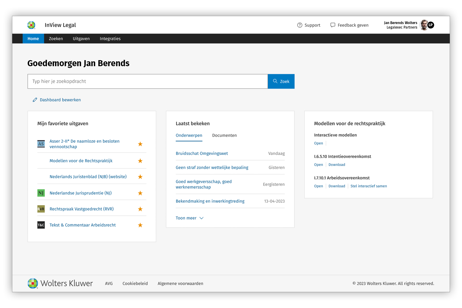Click the NJ Nederlandse Jurisprudentie icon

click(41, 193)
